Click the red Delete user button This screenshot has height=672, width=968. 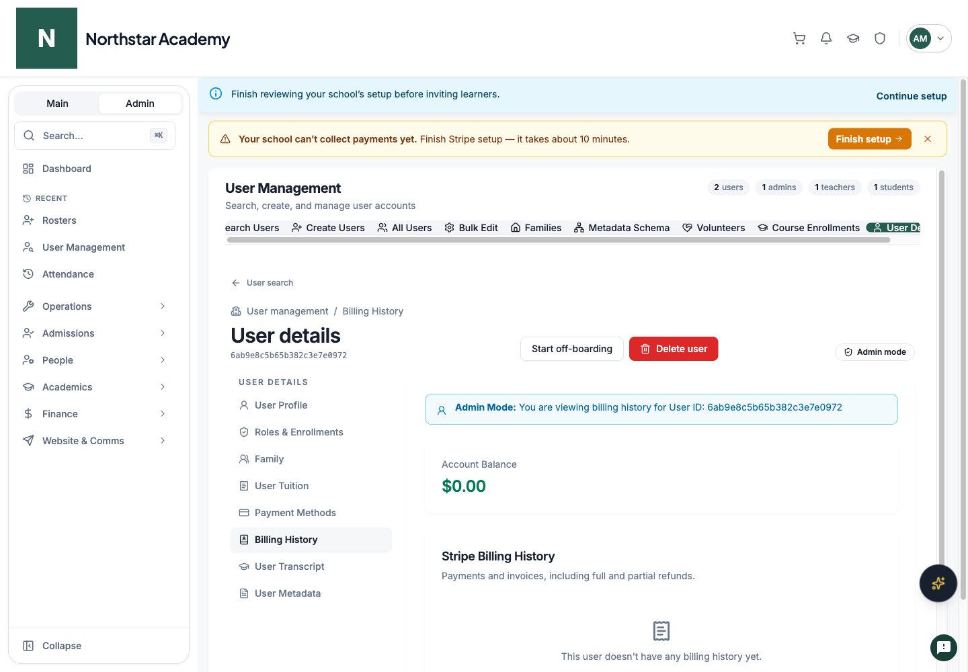click(674, 349)
